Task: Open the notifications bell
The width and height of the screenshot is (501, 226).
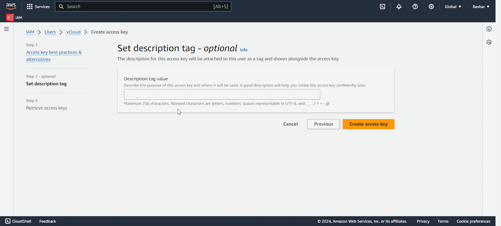Action: point(399,7)
